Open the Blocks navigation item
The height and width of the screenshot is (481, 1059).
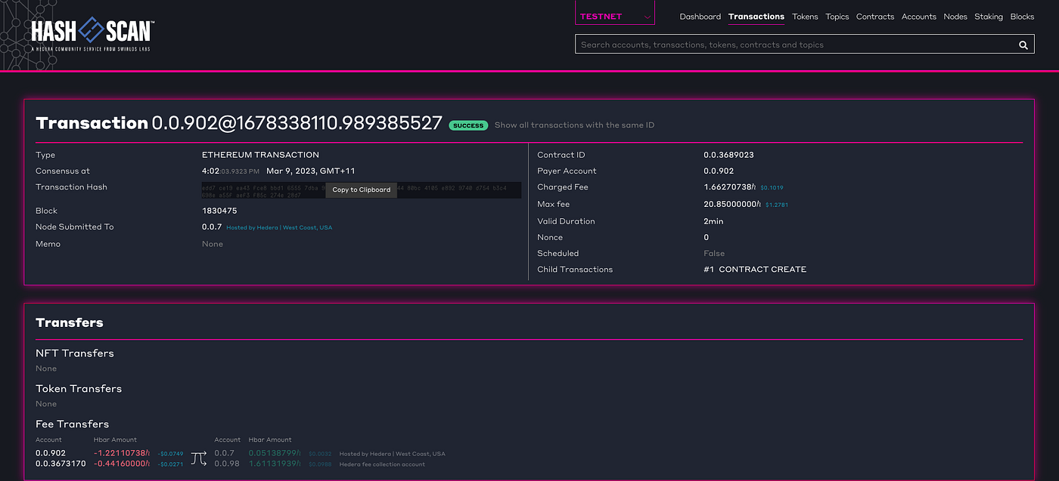coord(1022,17)
